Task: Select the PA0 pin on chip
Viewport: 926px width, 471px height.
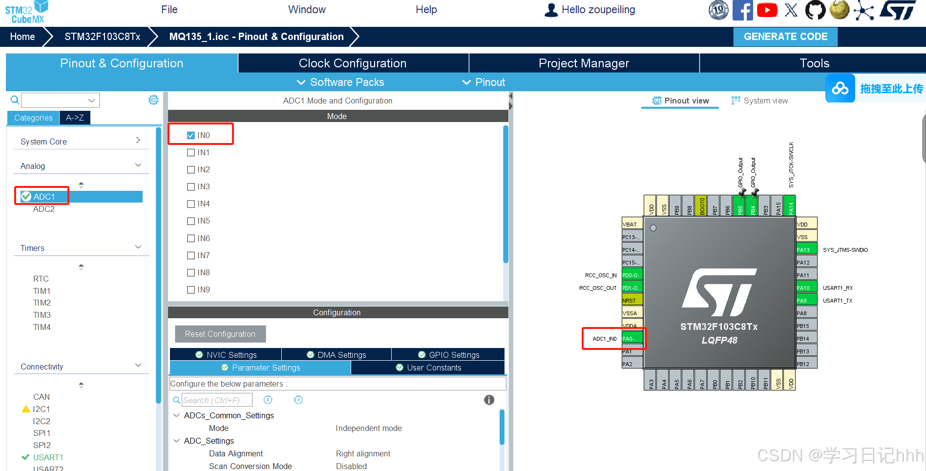Action: [x=631, y=338]
